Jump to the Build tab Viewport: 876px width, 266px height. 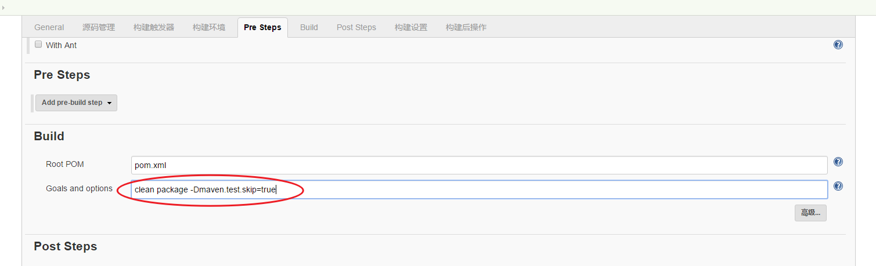point(309,27)
